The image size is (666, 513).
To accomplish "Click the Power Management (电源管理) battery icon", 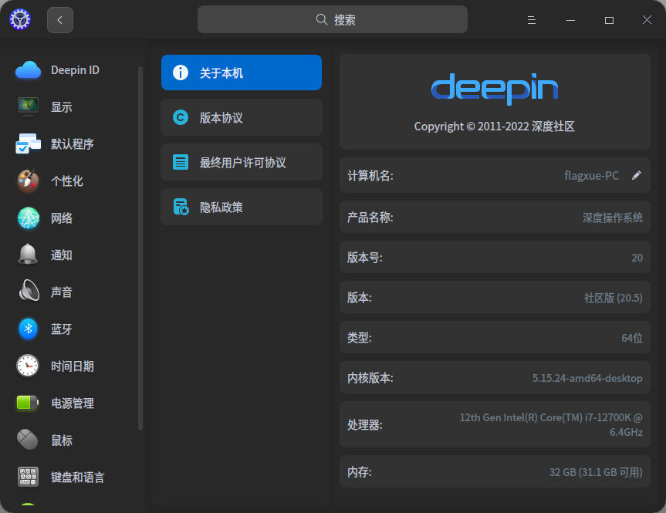I will tap(28, 403).
